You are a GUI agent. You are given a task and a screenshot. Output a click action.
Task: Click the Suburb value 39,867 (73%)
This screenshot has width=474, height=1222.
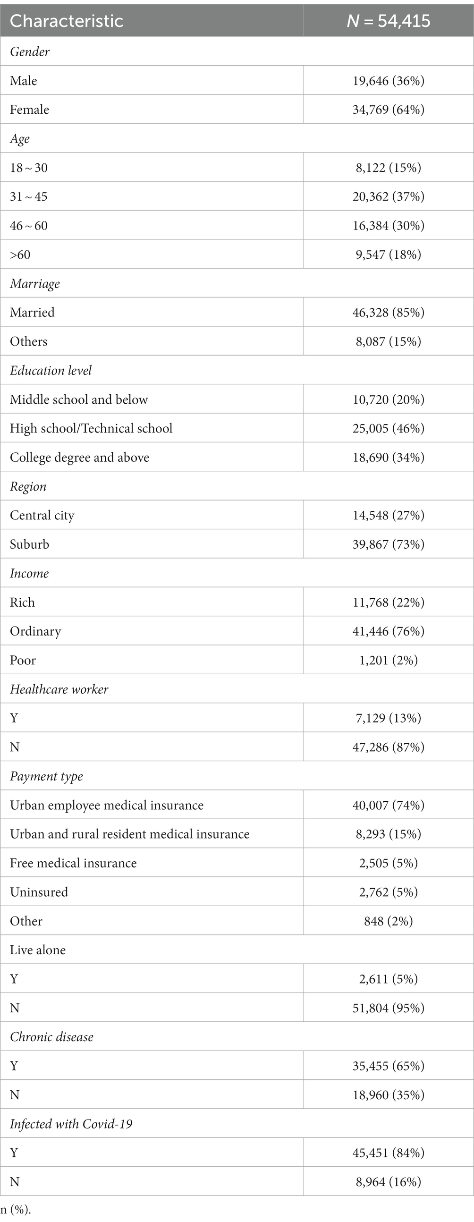[x=389, y=544]
